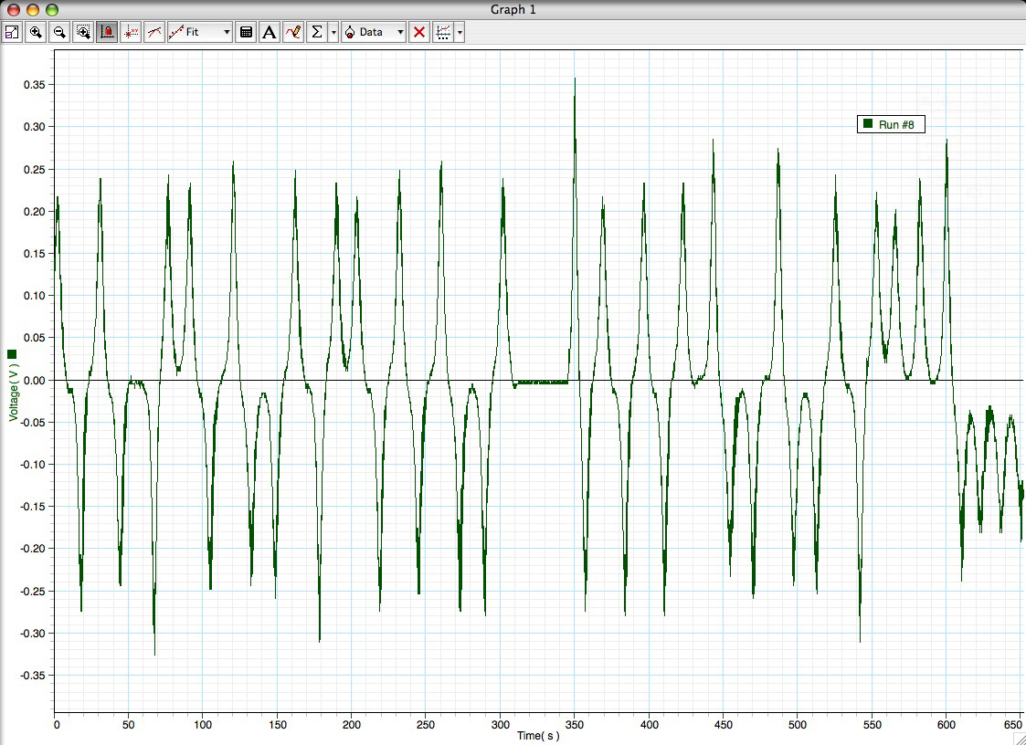
Task: Select the Slope tangent tool
Action: point(154,32)
